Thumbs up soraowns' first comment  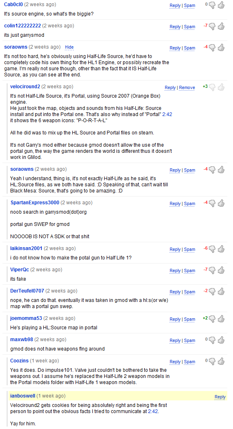click(221, 47)
